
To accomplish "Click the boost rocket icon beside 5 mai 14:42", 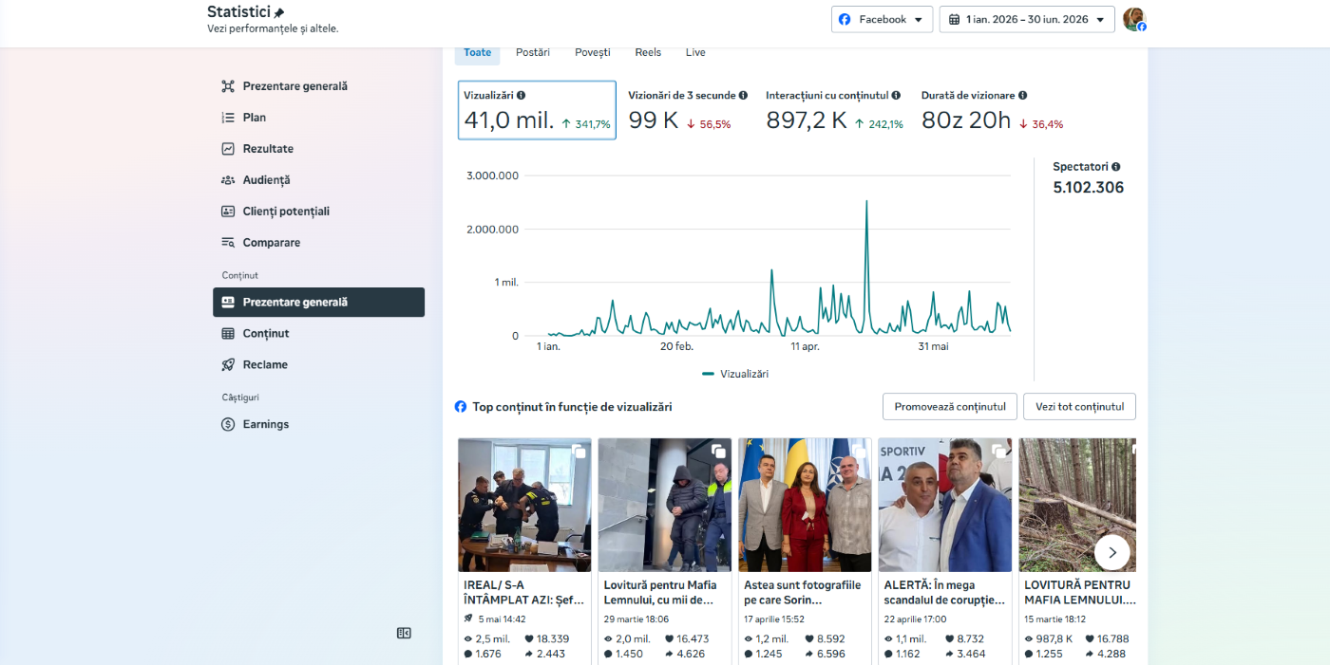I will click(468, 619).
